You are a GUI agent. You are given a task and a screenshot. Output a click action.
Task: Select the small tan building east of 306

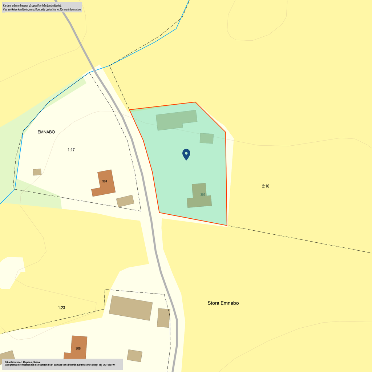point(134,355)
